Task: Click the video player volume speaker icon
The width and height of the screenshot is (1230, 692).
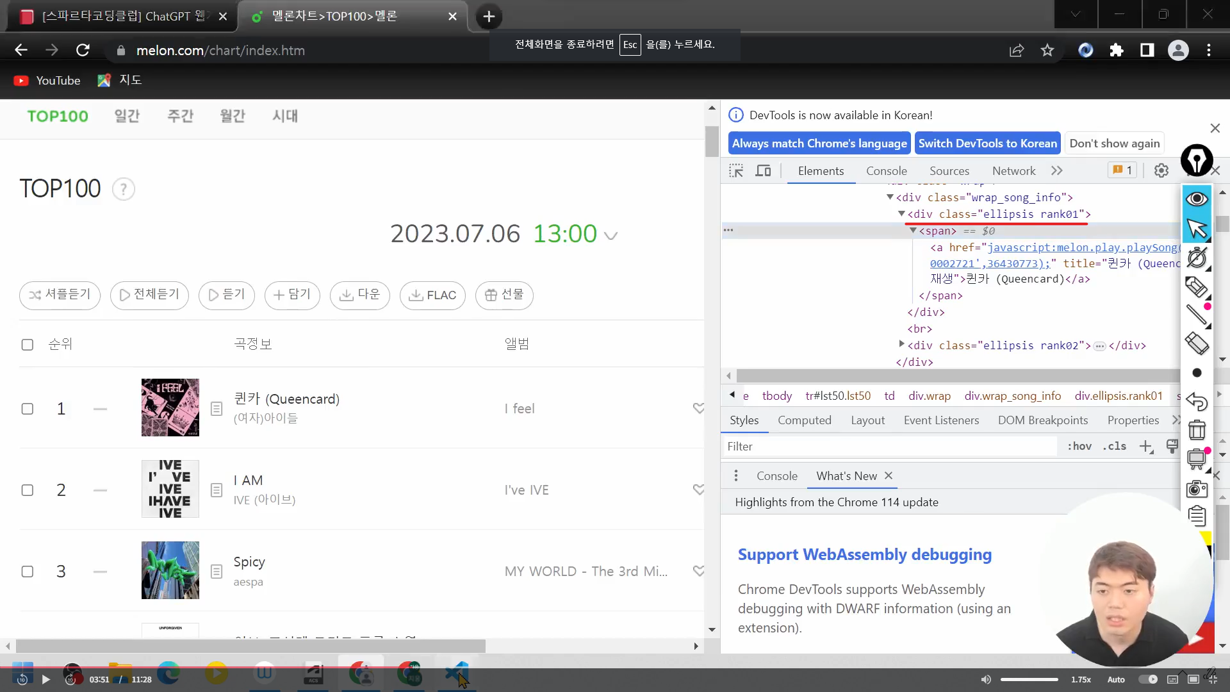Action: 986,680
